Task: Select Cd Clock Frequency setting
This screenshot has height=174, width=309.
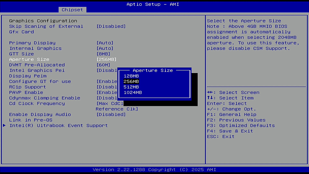Action: 37,104
